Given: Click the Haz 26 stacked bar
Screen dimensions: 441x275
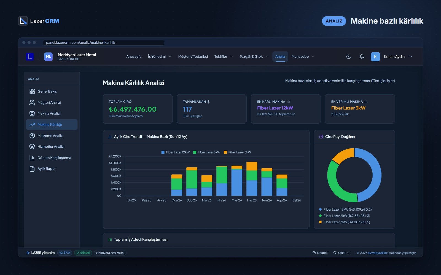Looking at the screenshot, I should point(252,179).
